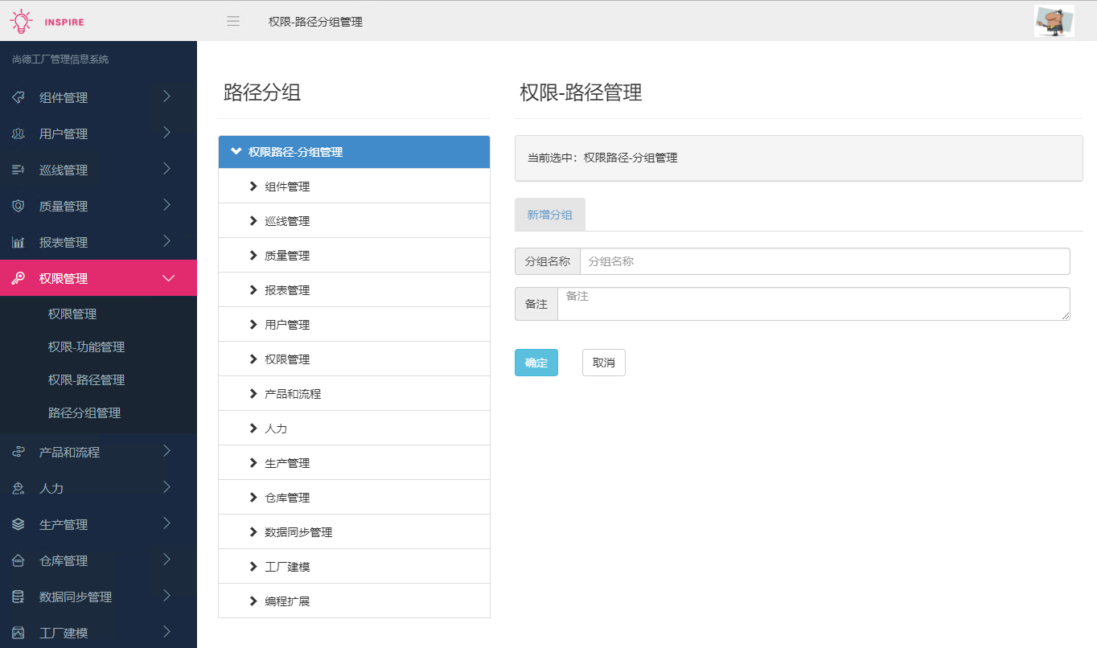The width and height of the screenshot is (1097, 648).
Task: Expand tree node 产品和流程 chevron
Action: 253,394
